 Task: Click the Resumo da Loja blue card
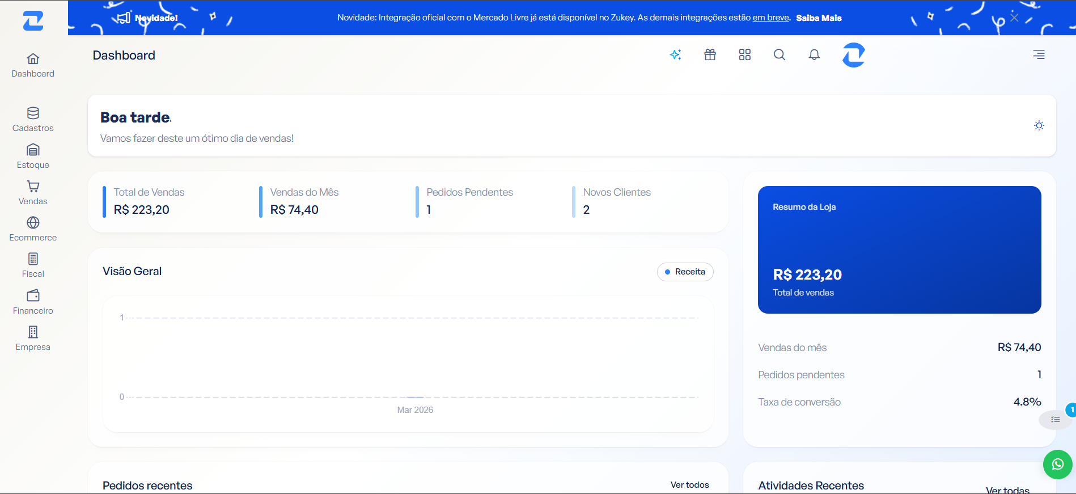[899, 250]
